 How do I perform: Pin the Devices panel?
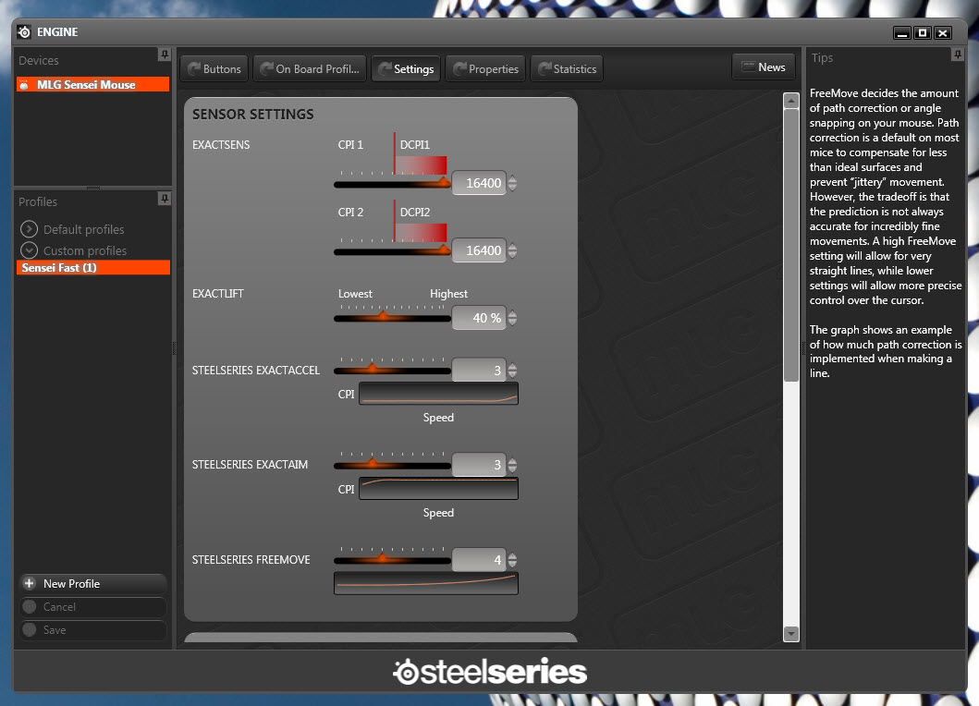[165, 55]
